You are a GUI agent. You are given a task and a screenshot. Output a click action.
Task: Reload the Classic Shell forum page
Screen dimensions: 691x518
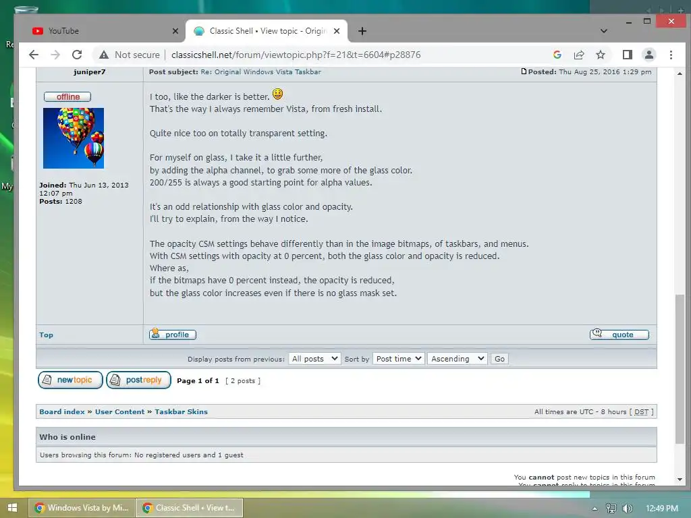click(77, 55)
